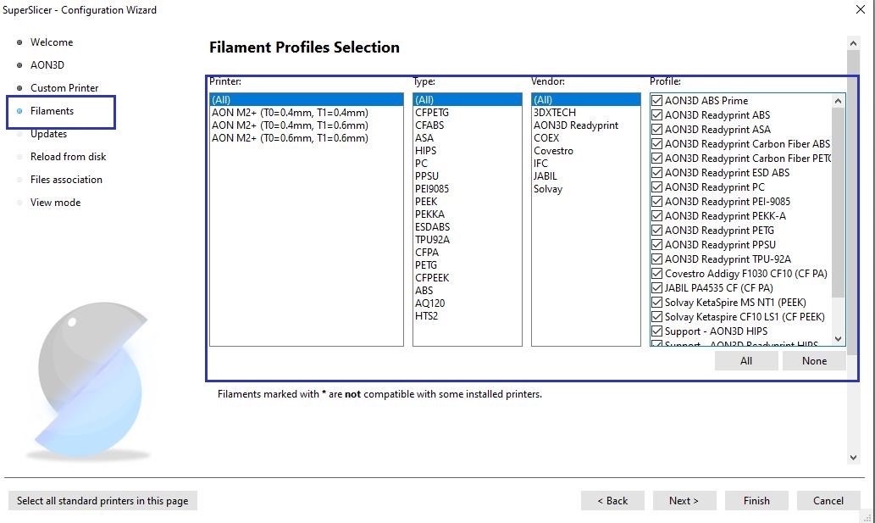Screen dimensions: 875x523
Task: Click wizard page scroll down arrow
Action: coord(853,458)
